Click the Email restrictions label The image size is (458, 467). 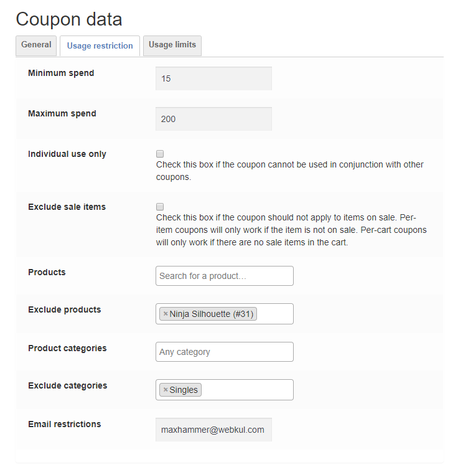64,424
